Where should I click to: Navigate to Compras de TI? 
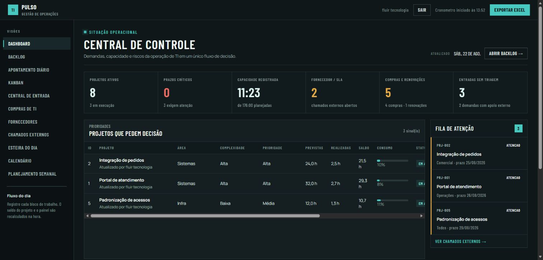click(x=37, y=109)
